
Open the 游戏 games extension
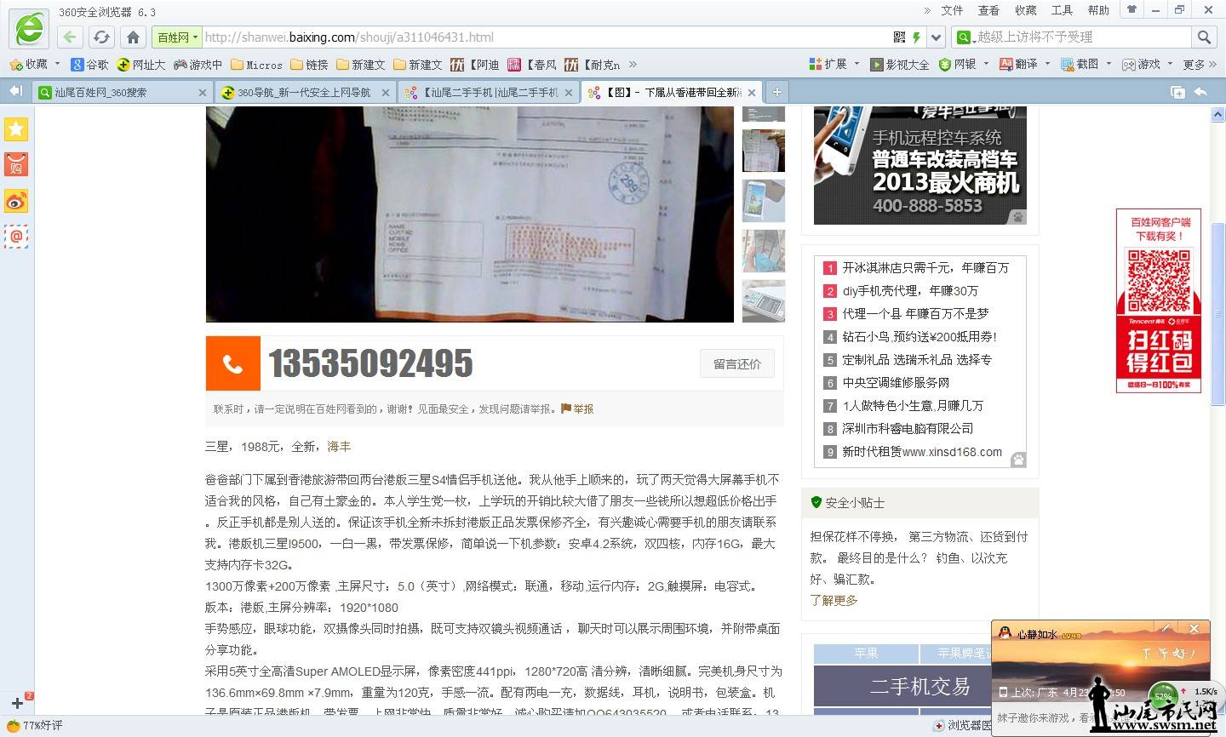[1141, 64]
